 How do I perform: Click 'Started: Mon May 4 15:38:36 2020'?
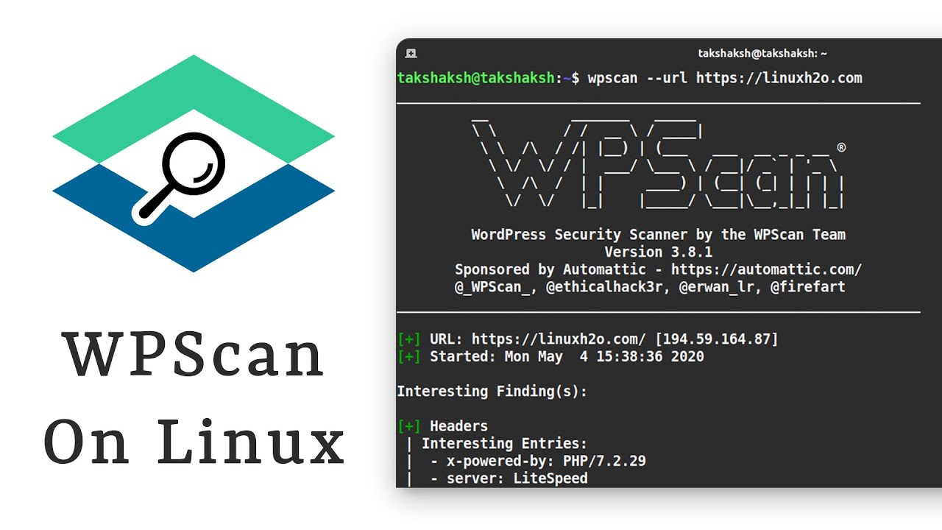[x=567, y=357]
